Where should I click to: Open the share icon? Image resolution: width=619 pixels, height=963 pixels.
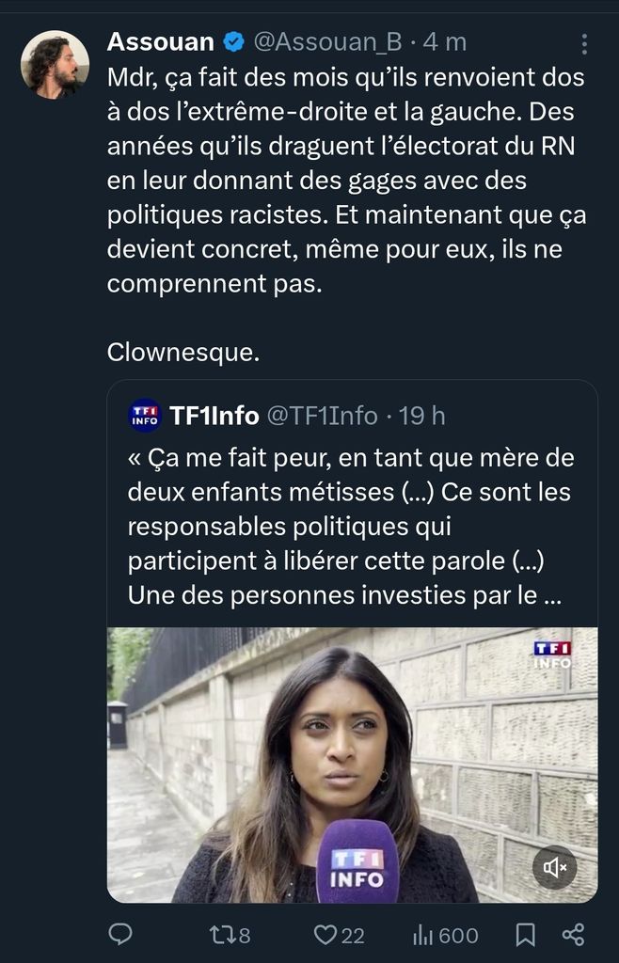tap(573, 934)
